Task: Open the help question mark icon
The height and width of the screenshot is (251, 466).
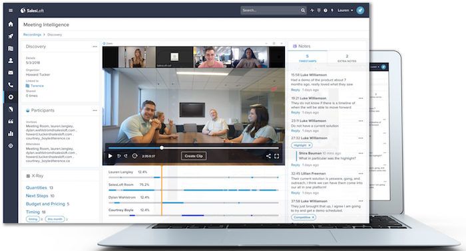Action: point(326,11)
